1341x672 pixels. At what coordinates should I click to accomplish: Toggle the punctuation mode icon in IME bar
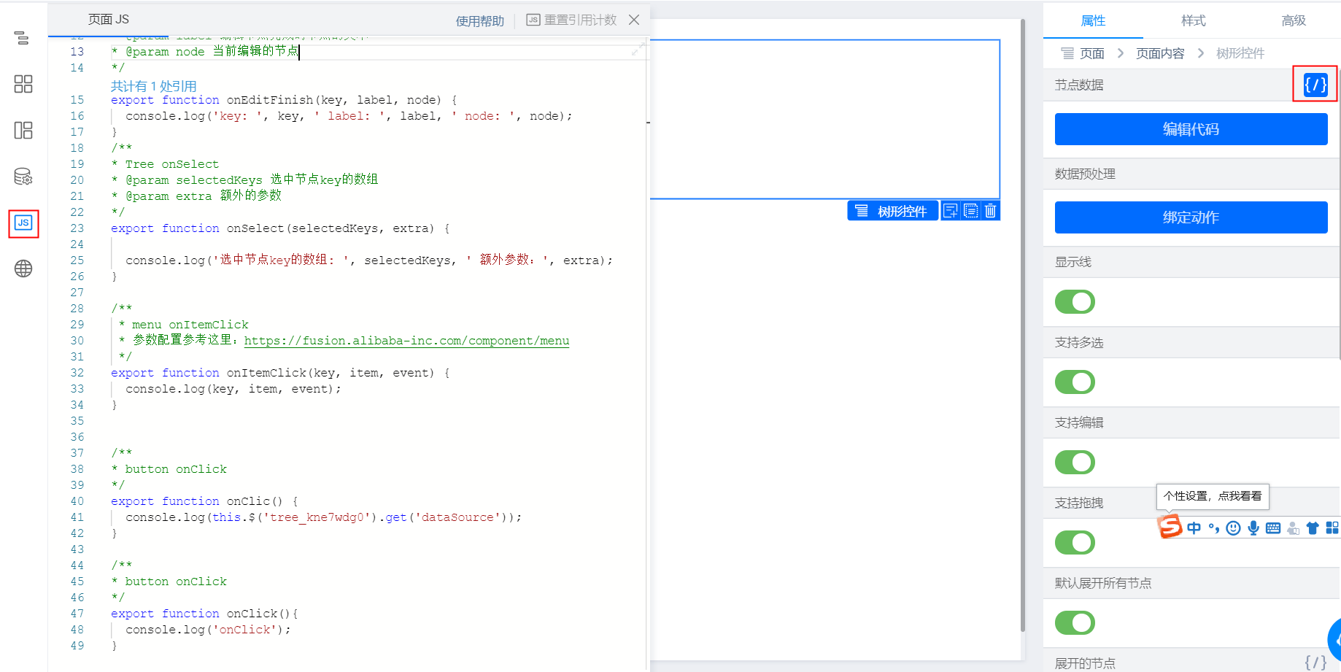coord(1213,528)
